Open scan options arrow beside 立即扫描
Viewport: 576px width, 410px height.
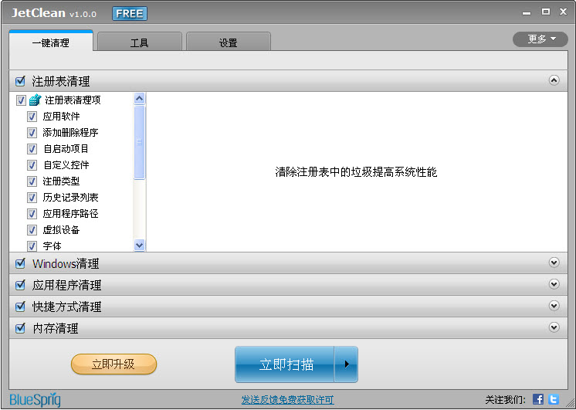346,364
